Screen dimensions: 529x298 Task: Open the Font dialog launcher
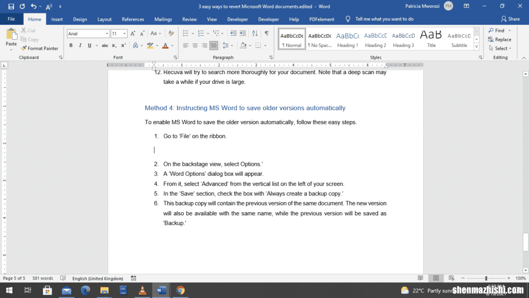tap(176, 57)
